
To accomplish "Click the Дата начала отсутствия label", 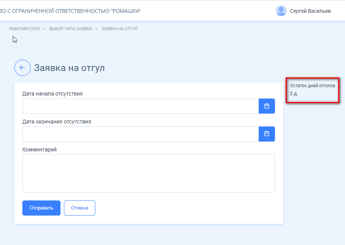I will [52, 94].
